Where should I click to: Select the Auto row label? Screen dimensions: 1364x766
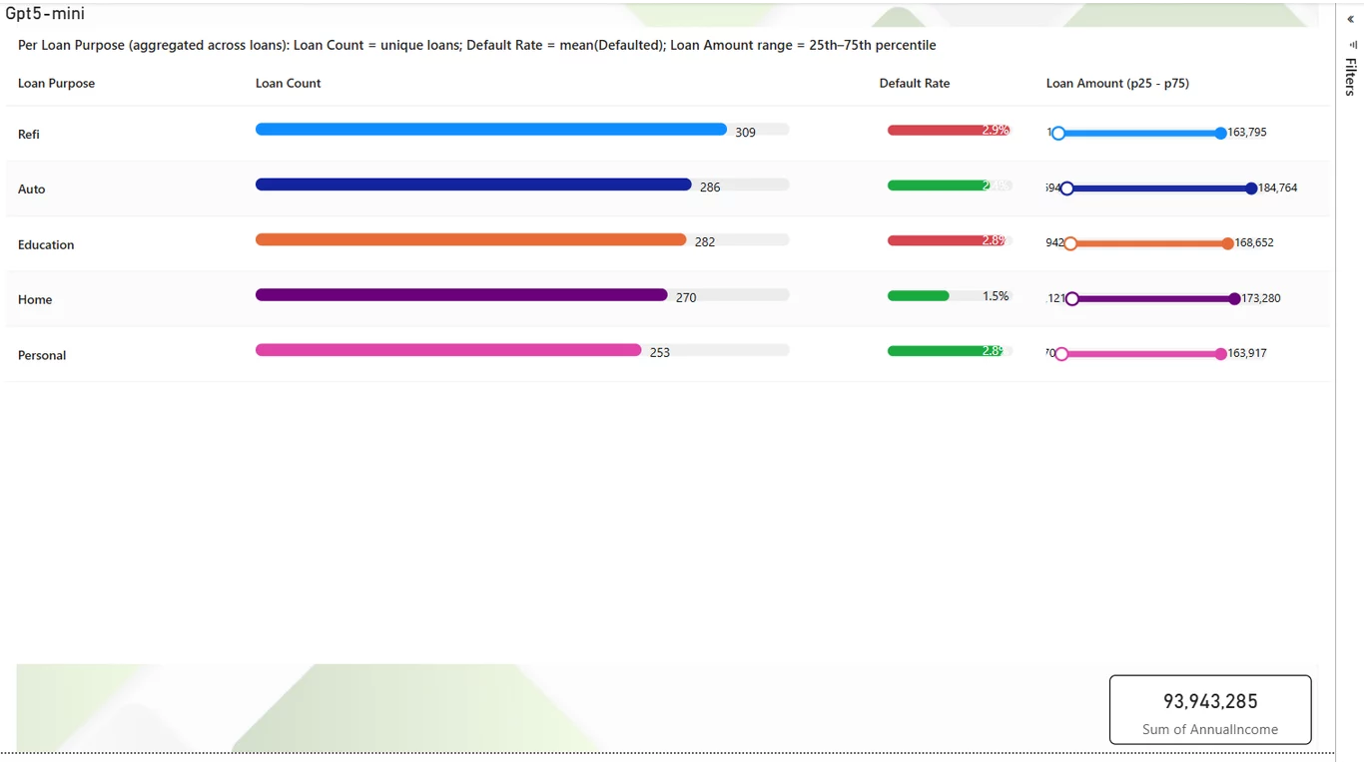tap(32, 189)
